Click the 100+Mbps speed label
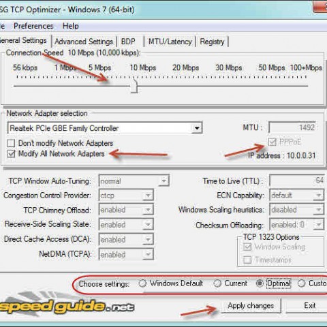 306,67
